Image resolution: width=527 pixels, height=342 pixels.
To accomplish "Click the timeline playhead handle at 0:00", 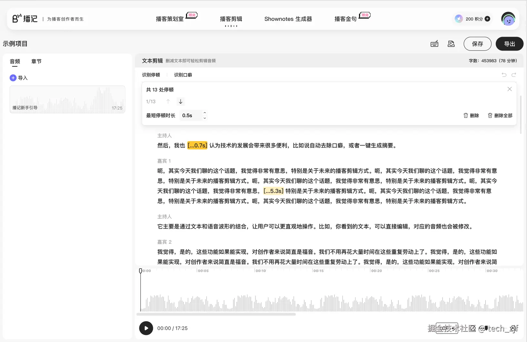I will 140,271.
